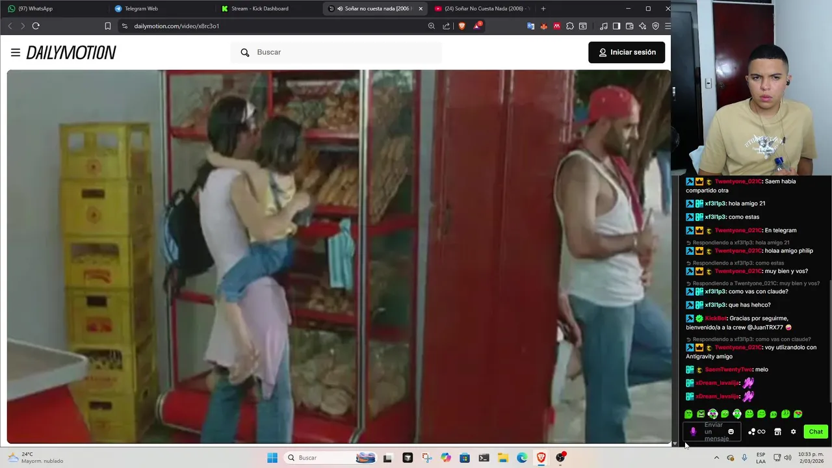Click the Dailymotion logo

click(x=71, y=53)
